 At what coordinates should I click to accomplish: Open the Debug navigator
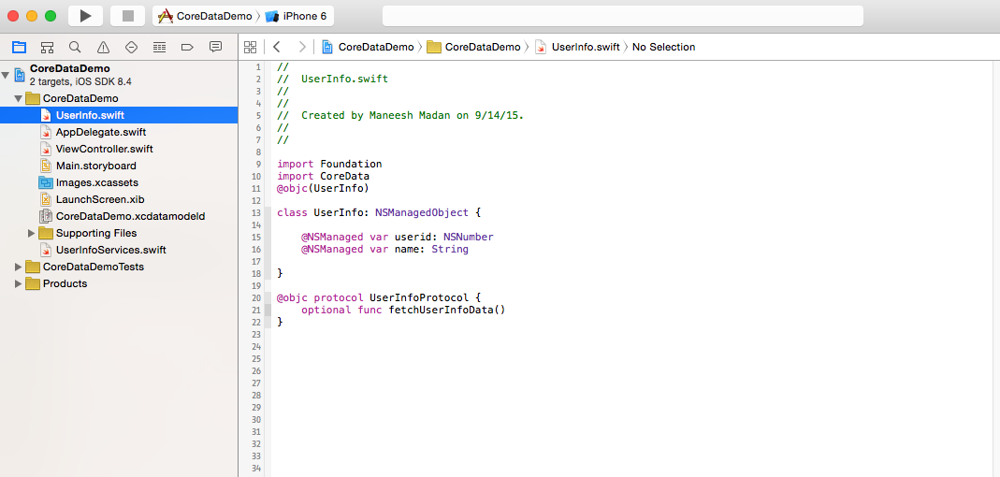(159, 47)
